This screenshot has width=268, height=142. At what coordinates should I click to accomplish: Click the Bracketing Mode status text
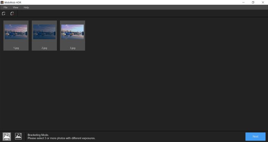coord(38,135)
